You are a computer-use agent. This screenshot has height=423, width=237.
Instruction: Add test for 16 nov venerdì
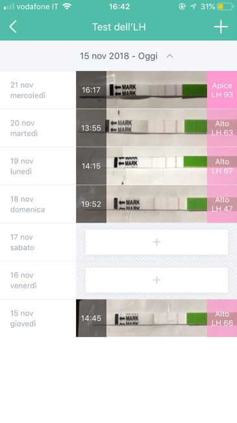[x=156, y=280]
